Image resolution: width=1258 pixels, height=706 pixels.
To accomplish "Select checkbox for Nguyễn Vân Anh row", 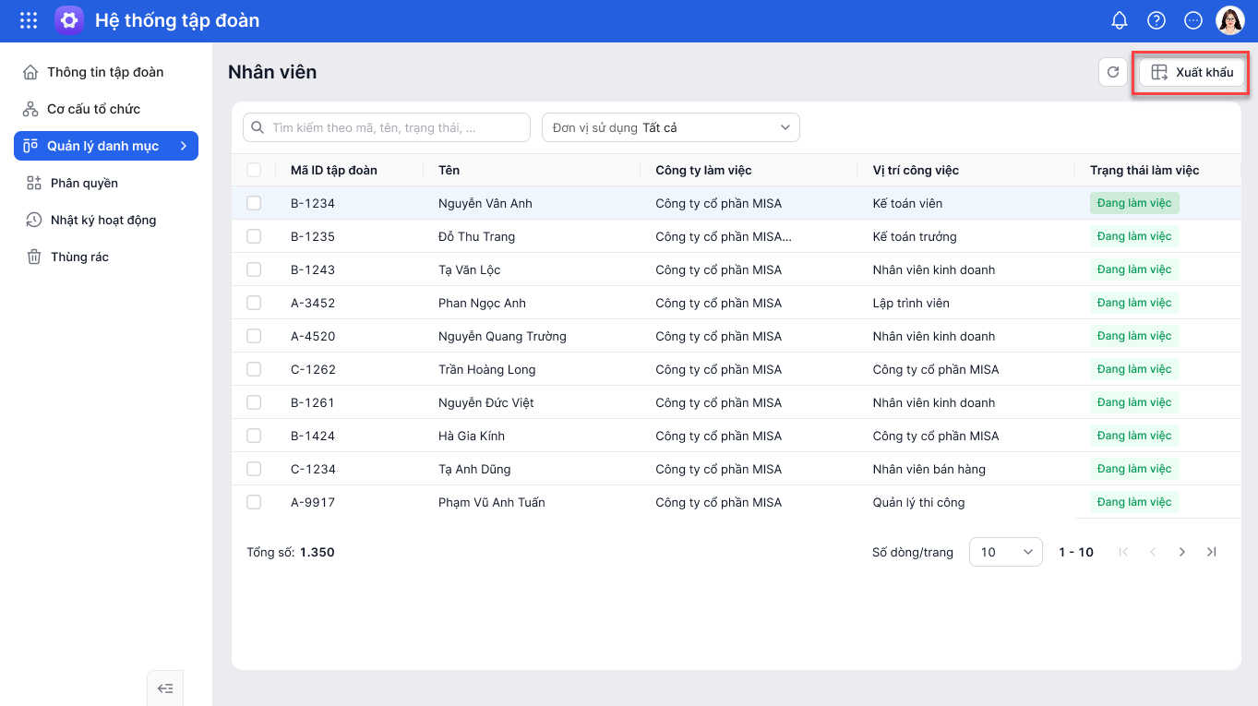I will (254, 203).
